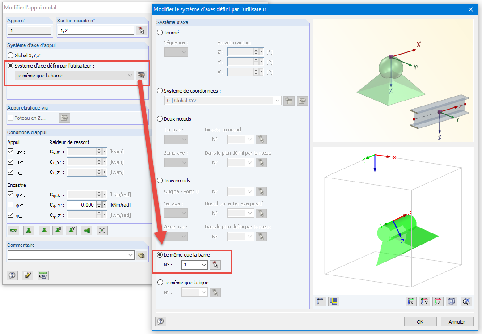Uncheck the φX' restraint checkbox

click(x=10, y=194)
